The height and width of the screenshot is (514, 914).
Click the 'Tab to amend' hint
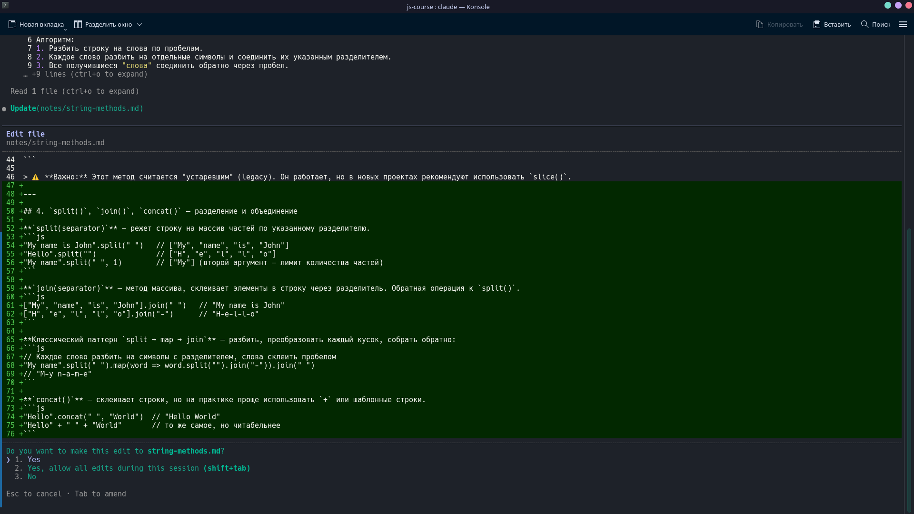click(100, 494)
